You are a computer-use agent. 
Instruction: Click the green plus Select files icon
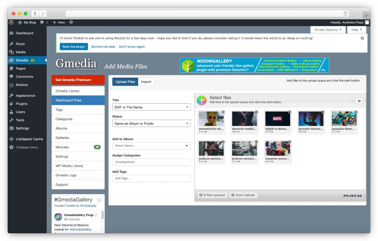click(201, 101)
